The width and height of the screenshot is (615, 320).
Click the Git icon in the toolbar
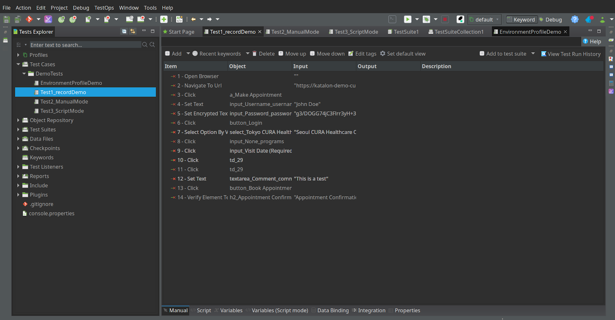point(29,19)
